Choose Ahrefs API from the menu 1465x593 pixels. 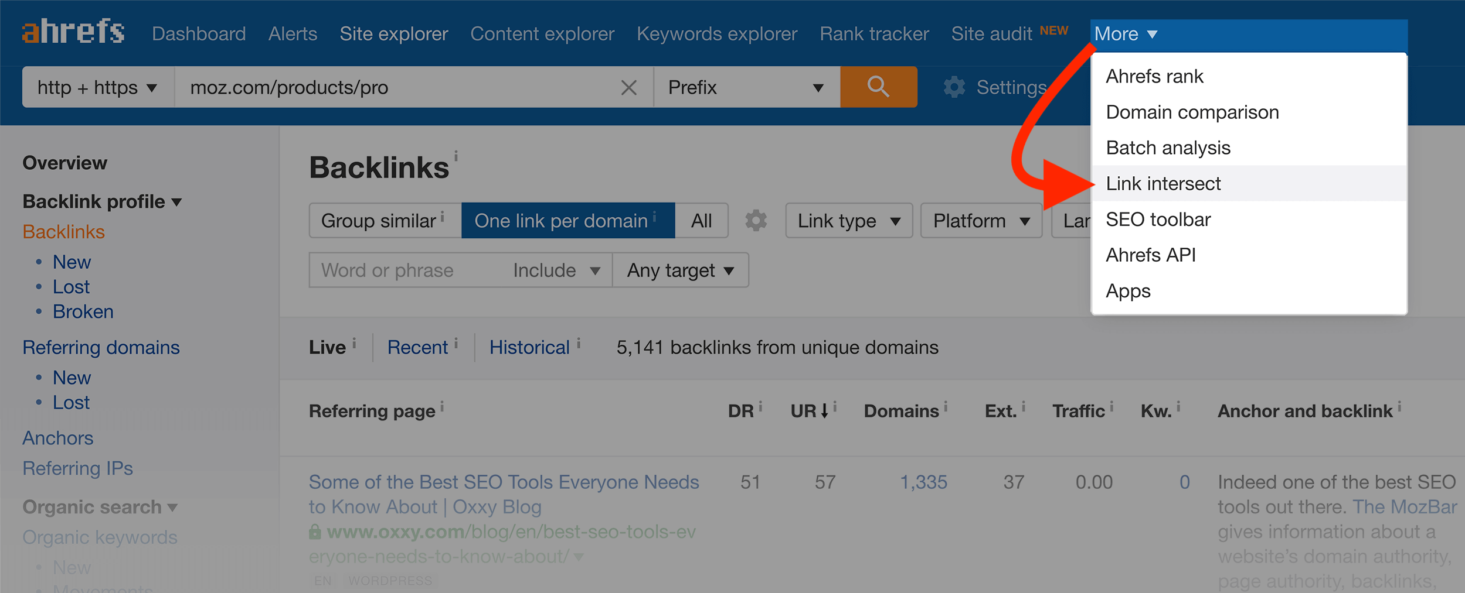pos(1249,255)
